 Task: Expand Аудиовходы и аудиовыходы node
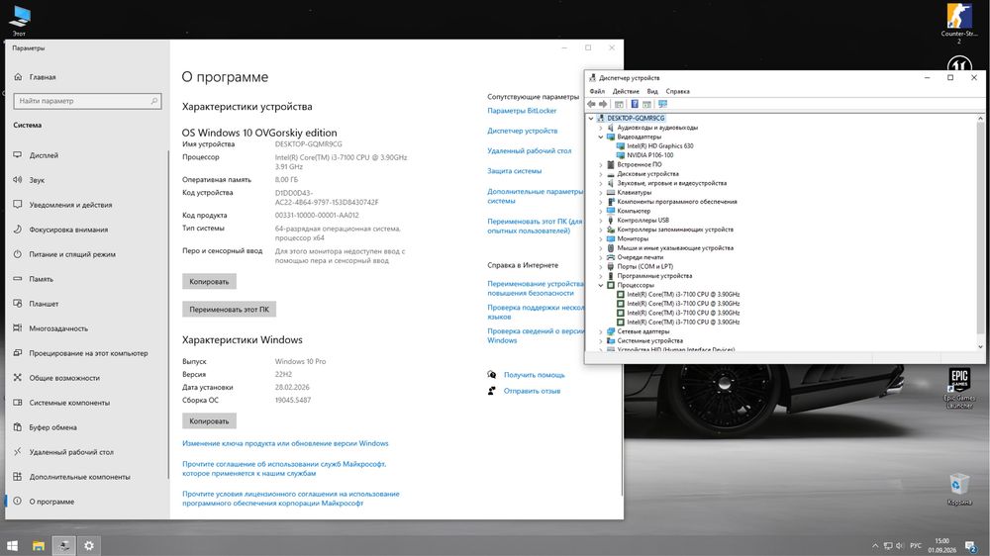tap(601, 128)
